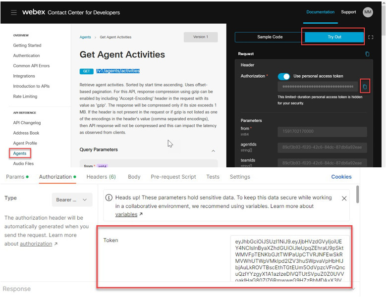
Task: Click the Response section label
Action: tap(17, 289)
